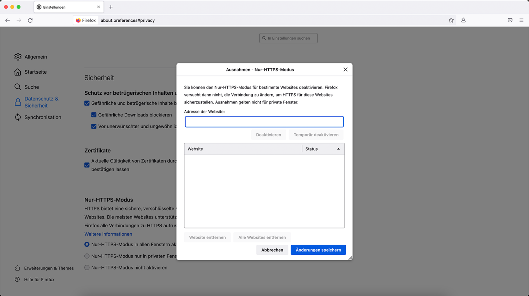Screen dimensions: 529x296
Task: Open the Allgemein settings section via gear icon
Action: (x=18, y=57)
